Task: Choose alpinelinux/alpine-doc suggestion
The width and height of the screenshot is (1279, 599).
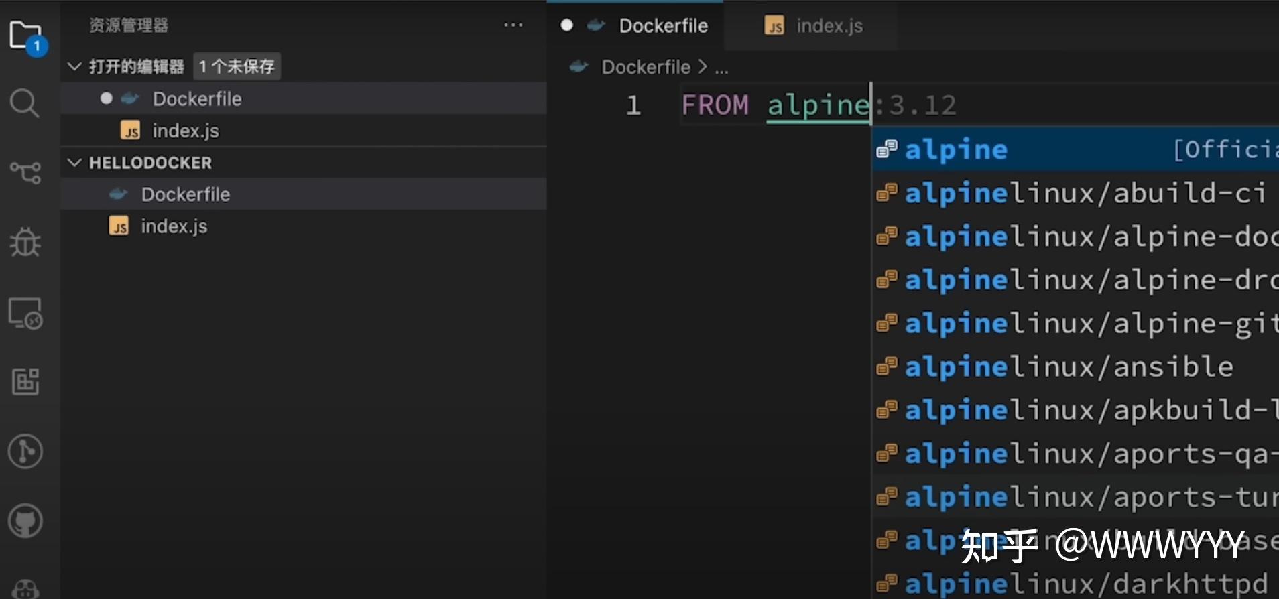Action: tap(1076, 236)
